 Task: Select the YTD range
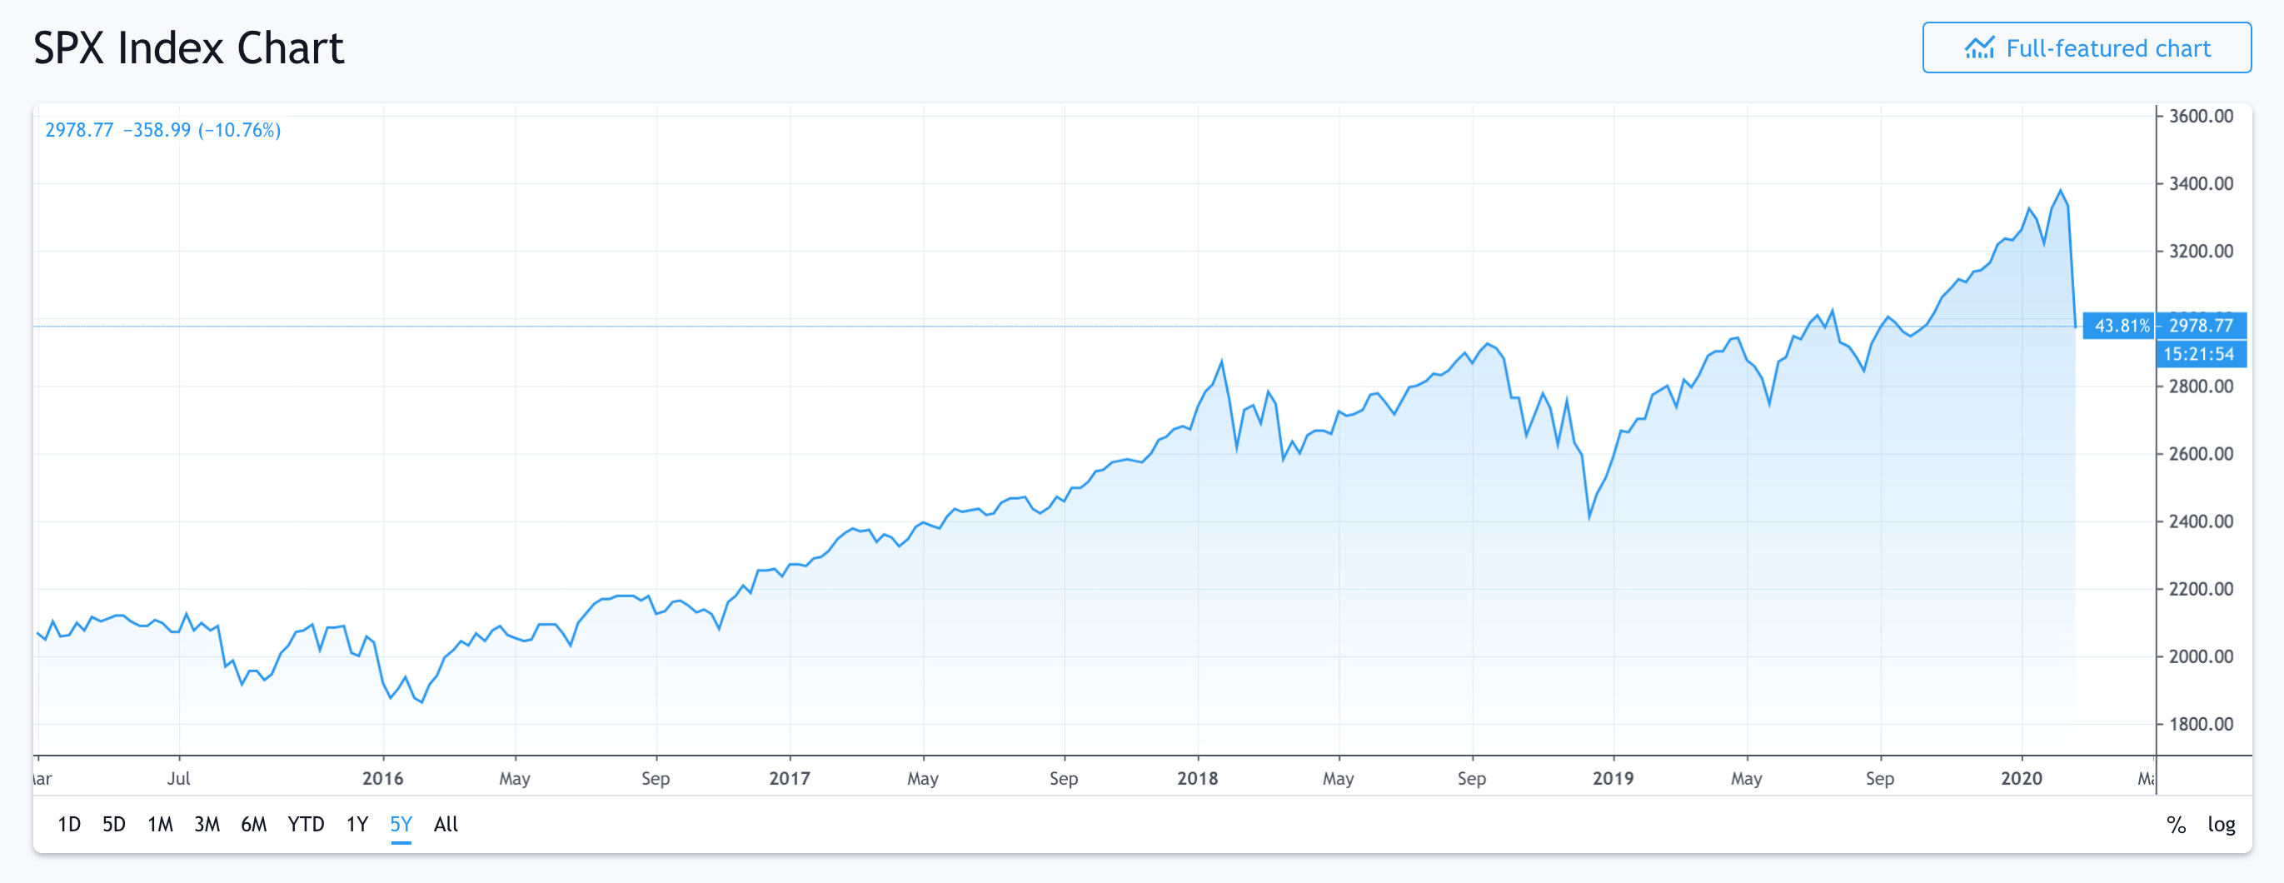(x=306, y=825)
